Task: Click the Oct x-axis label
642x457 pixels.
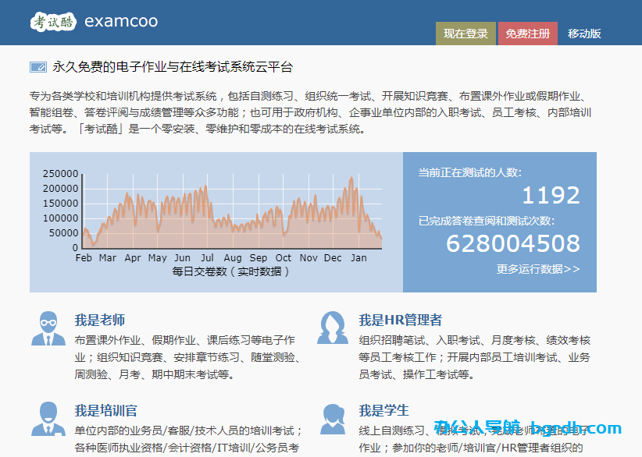Action: point(284,258)
